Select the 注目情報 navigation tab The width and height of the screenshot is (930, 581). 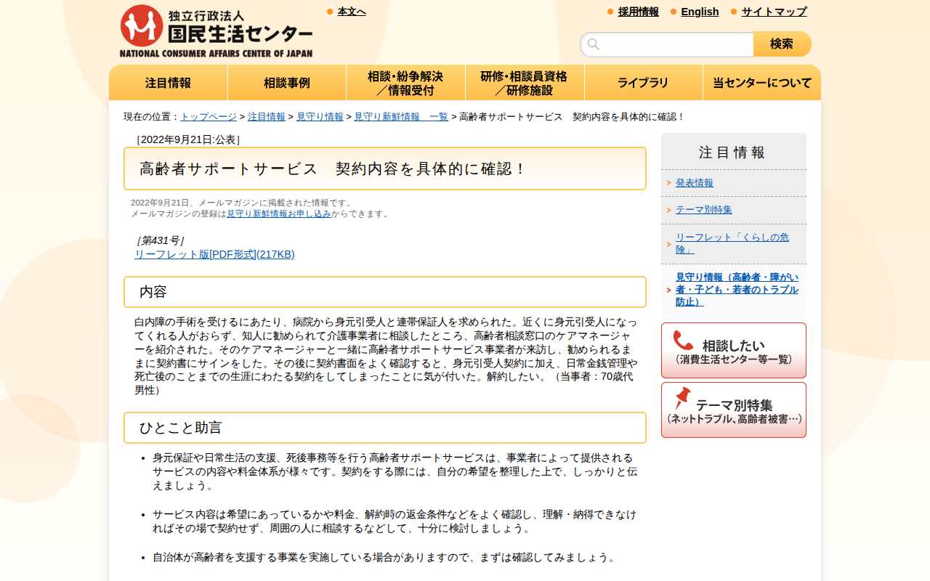[168, 82]
